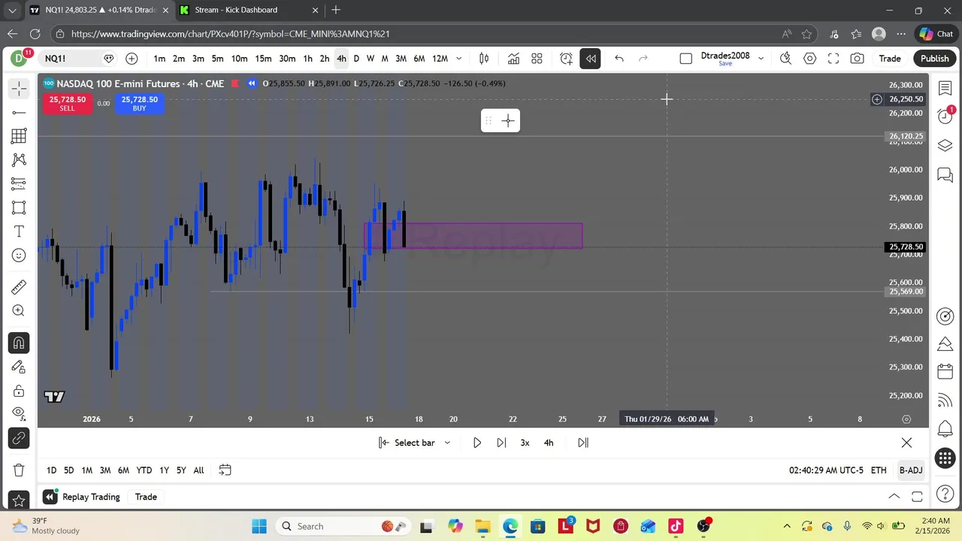Open the layout setup square icon
The image size is (962, 541).
coord(685,59)
